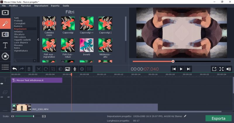Select the Tutti filter category

[16, 18]
